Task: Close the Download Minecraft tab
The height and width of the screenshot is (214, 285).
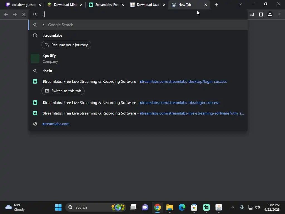Action: pos(81,5)
